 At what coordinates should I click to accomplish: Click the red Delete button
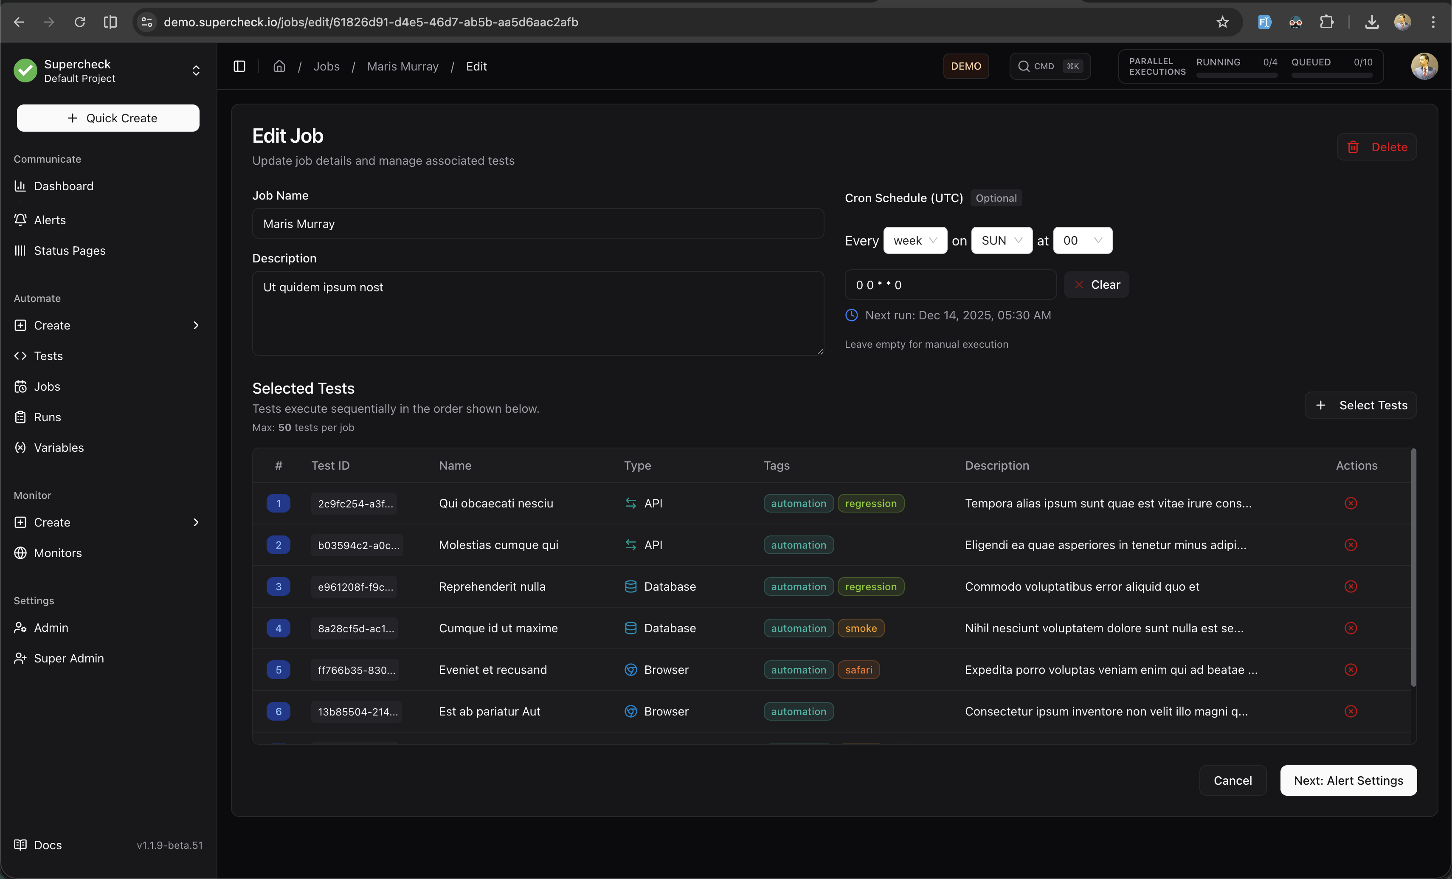(x=1376, y=147)
